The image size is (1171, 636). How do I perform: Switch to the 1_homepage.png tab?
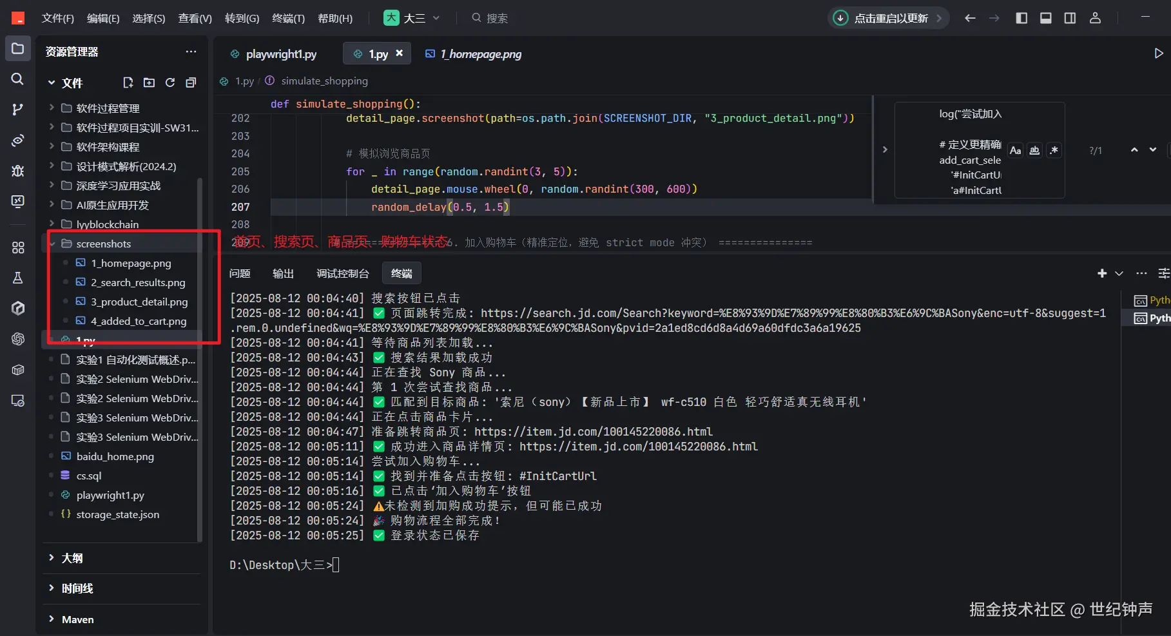474,54
